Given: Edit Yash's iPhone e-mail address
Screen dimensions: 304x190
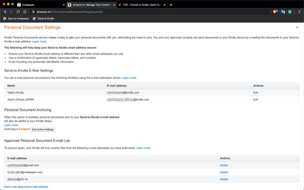Looking at the screenshot, I should pos(255,100).
